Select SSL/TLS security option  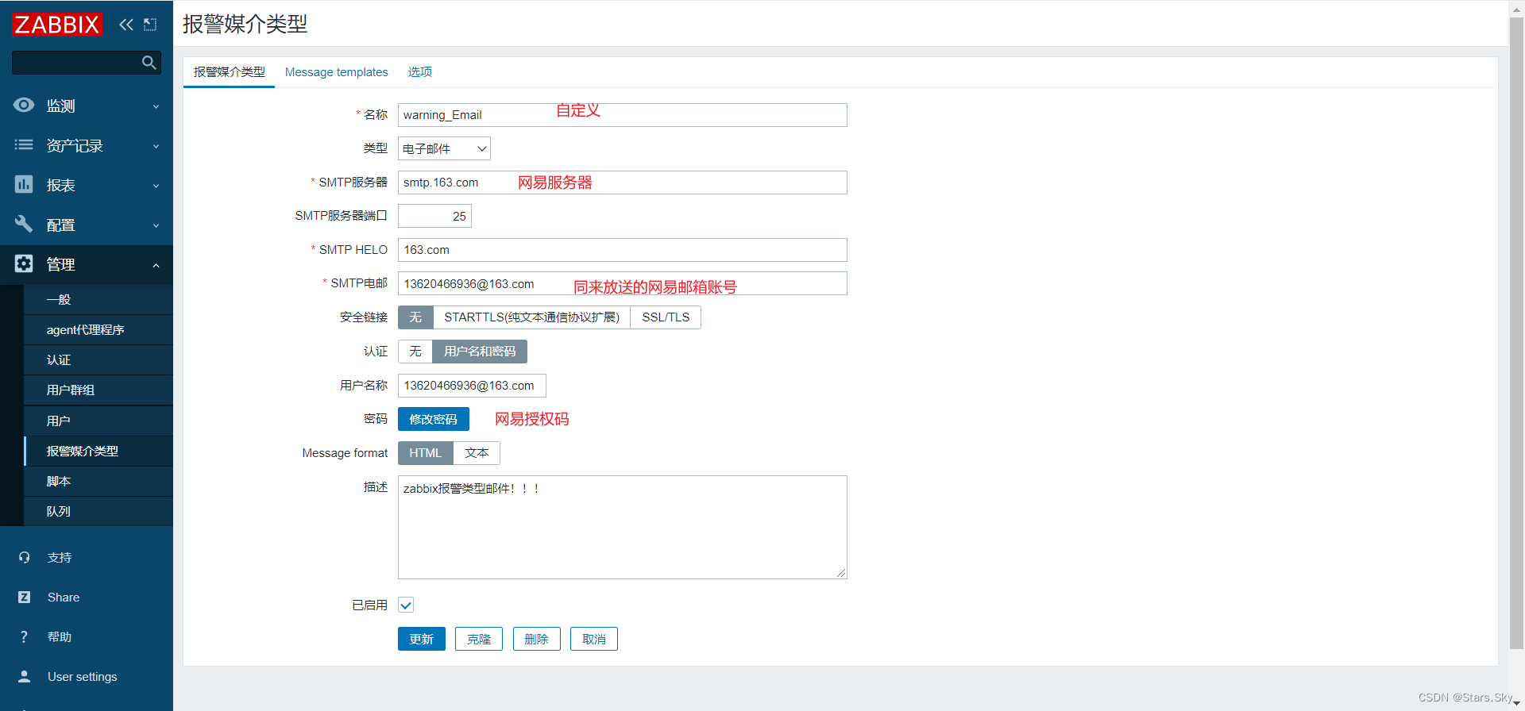(666, 317)
